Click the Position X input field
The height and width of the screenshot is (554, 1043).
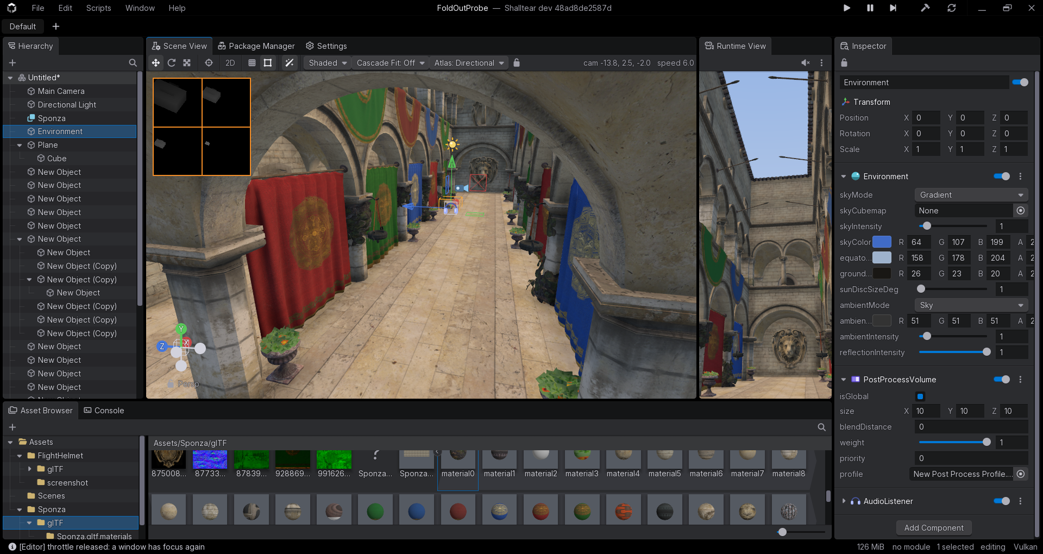926,118
